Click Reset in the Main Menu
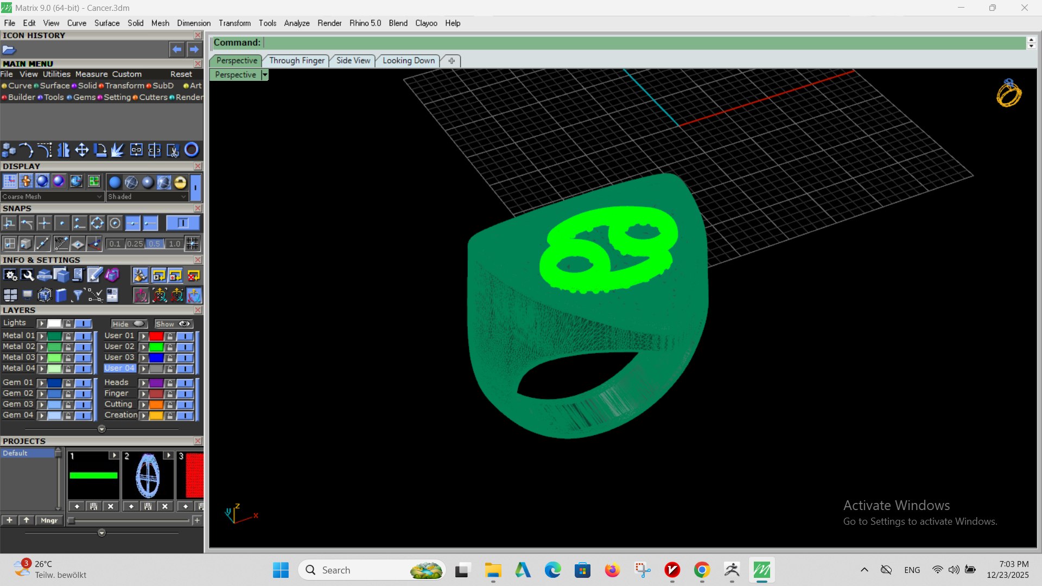1042x586 pixels. point(181,74)
